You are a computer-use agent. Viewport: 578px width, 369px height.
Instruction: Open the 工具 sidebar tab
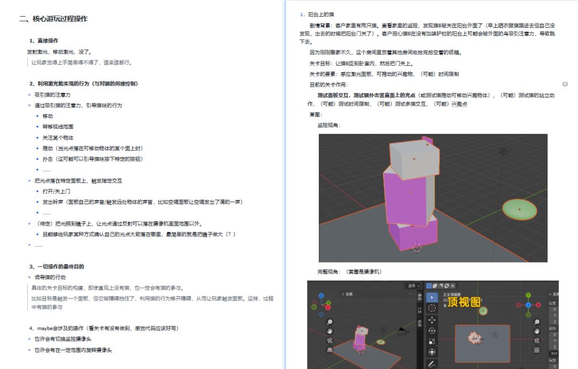420,311
